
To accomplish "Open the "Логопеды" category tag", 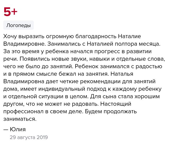I will pyautogui.click(x=18, y=25).
